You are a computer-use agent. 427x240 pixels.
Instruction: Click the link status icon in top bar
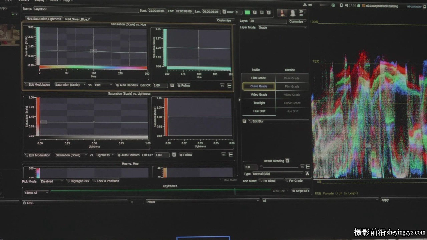tap(310, 5)
